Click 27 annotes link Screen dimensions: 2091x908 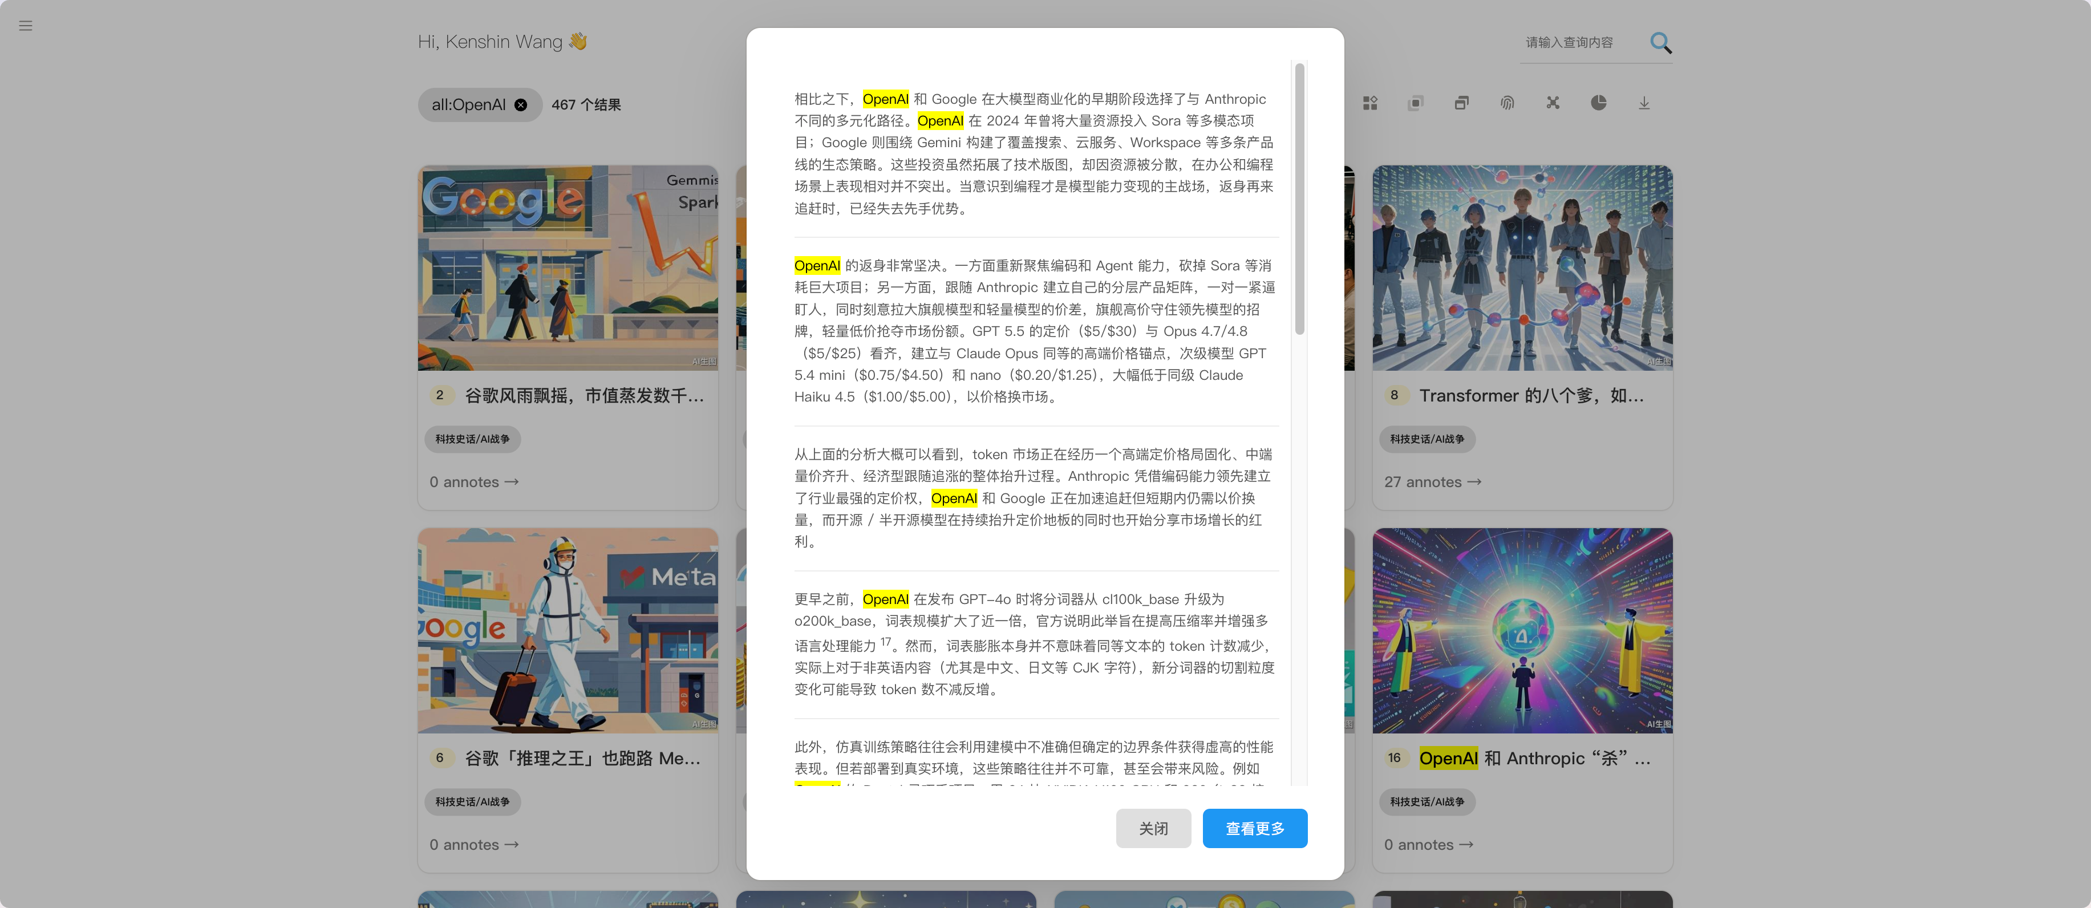1433,482
